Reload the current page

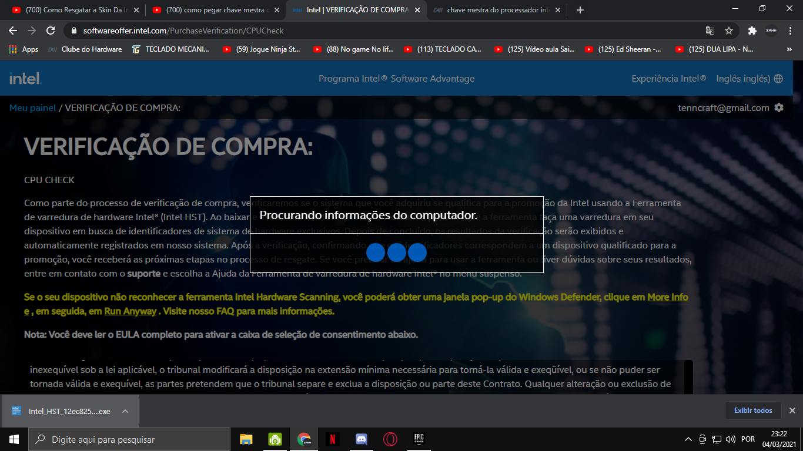(51, 31)
